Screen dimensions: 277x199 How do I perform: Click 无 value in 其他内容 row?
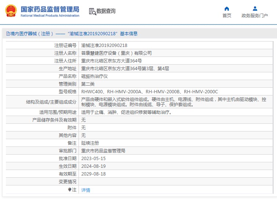tap(83, 135)
